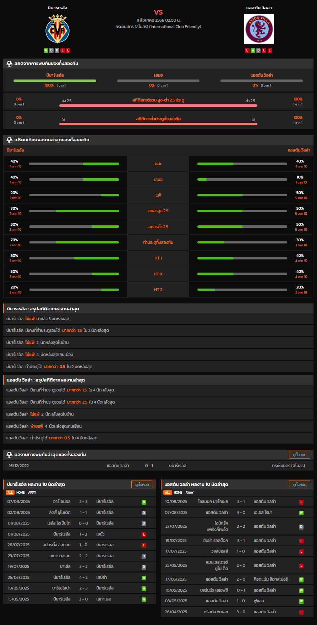Click the 'HT 1' comparison row label

[x=158, y=258]
